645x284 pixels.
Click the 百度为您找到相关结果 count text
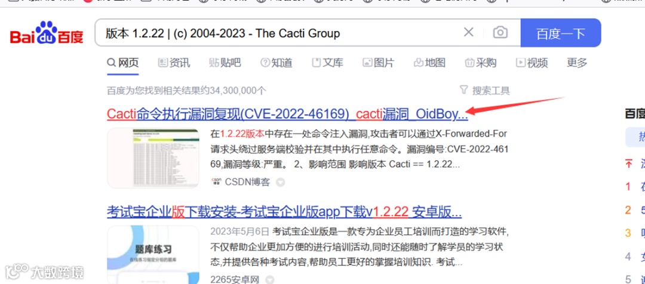[x=187, y=91]
